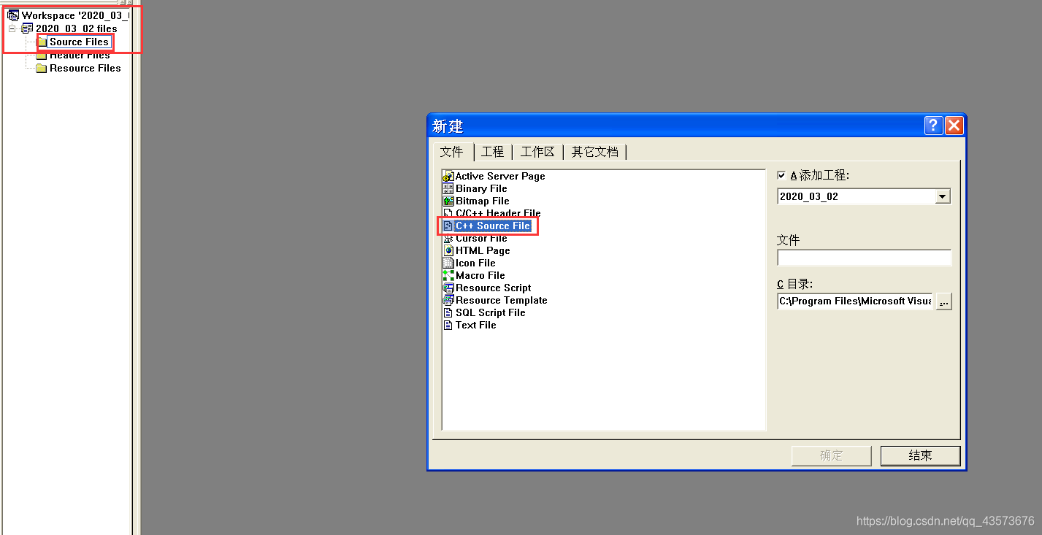Viewport: 1042px width, 535px height.
Task: Select the Resource Files tree item
Action: click(x=85, y=69)
